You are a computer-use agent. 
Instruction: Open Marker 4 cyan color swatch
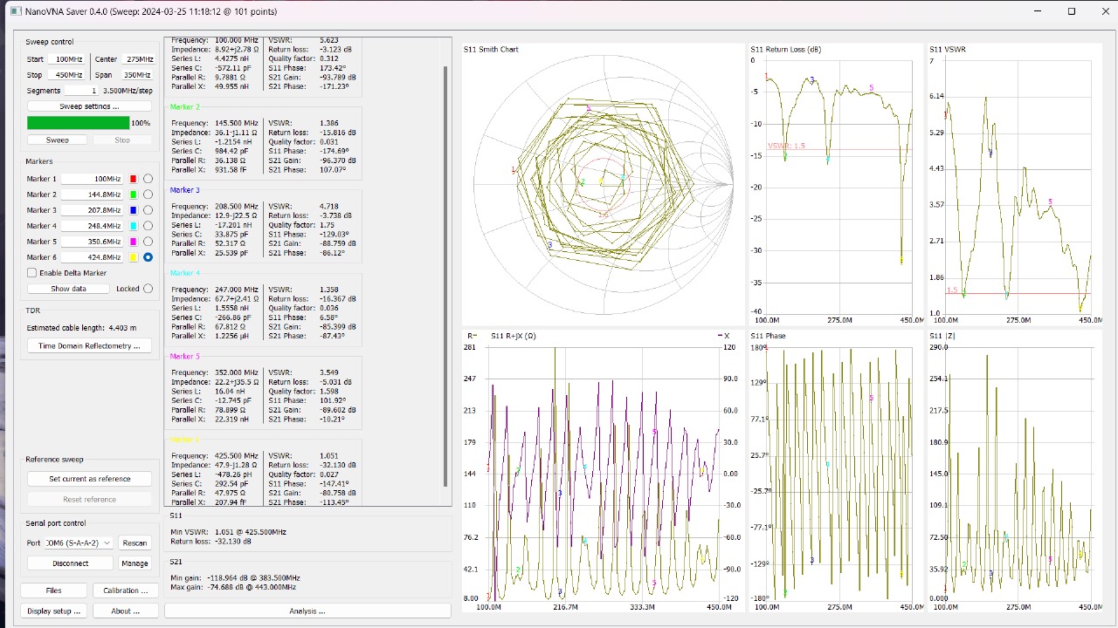[x=134, y=226]
